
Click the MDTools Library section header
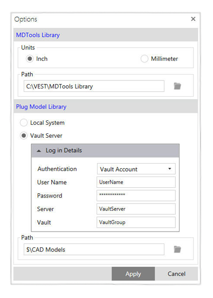[106, 35]
